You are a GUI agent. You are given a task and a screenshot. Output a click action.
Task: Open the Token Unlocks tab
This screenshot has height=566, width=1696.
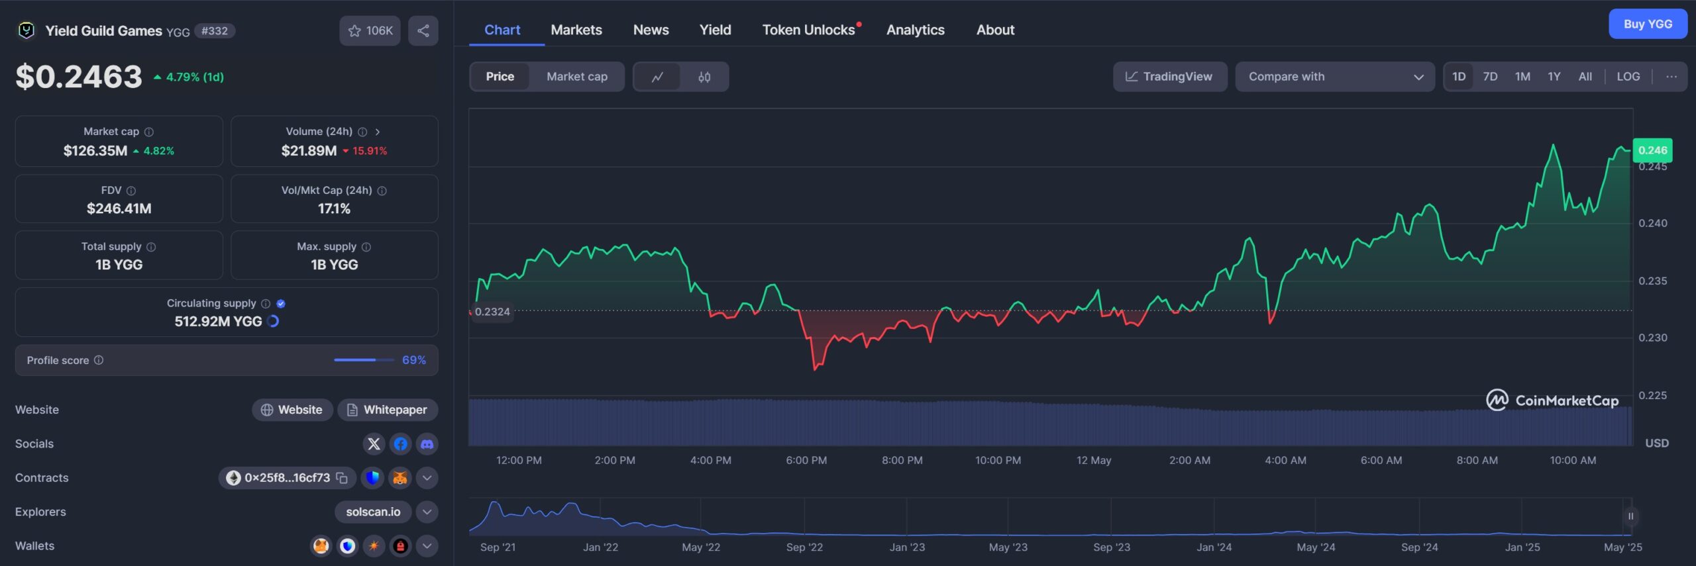(x=809, y=30)
